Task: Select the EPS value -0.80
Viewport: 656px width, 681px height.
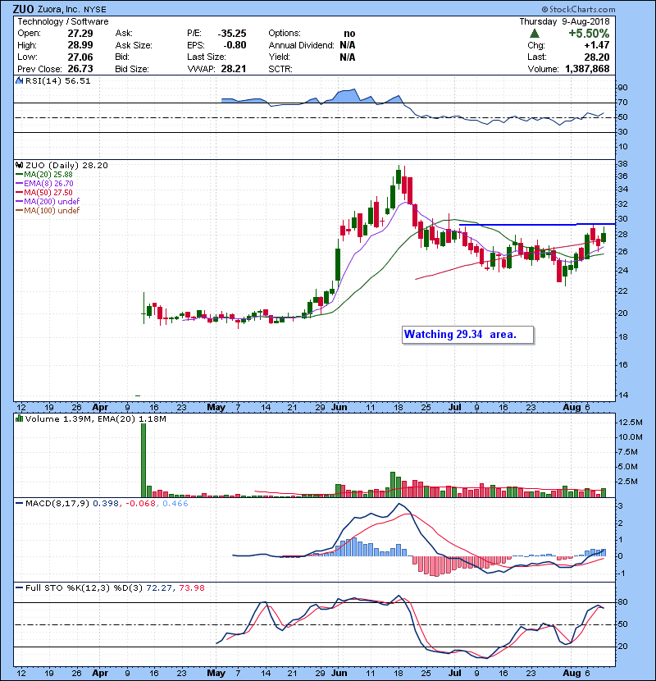Action: point(235,45)
